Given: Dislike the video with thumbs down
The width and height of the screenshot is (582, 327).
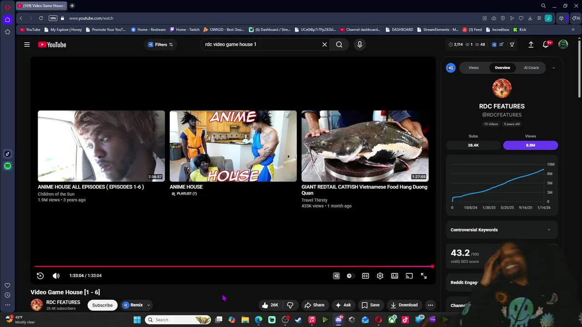Looking at the screenshot, I should click(290, 305).
